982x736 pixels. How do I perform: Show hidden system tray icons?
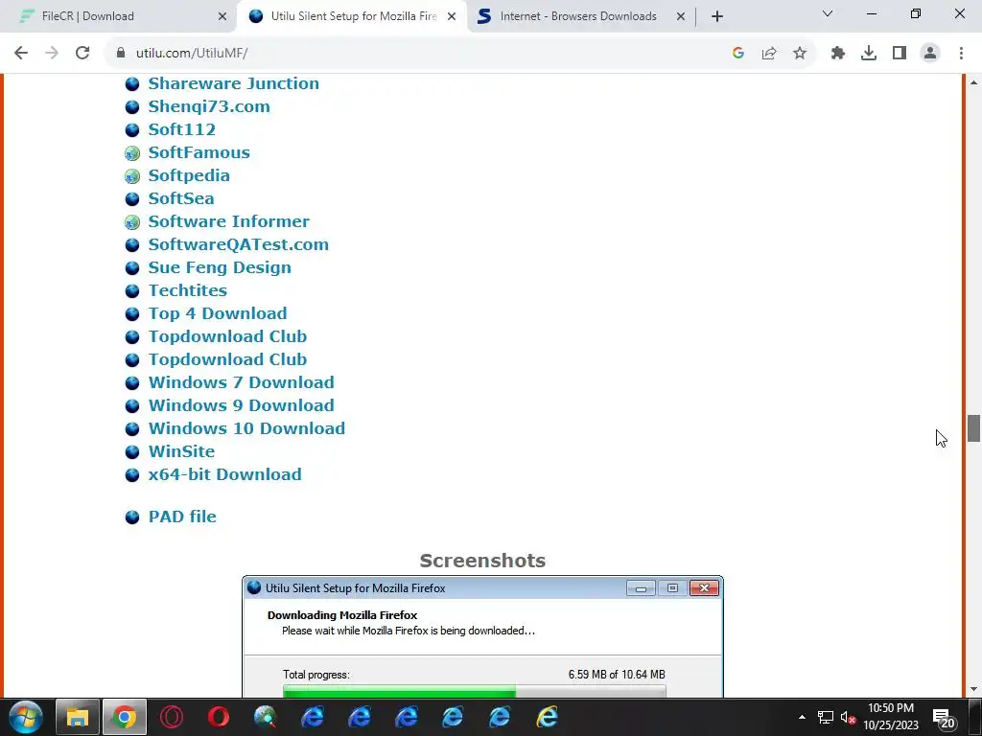point(802,717)
